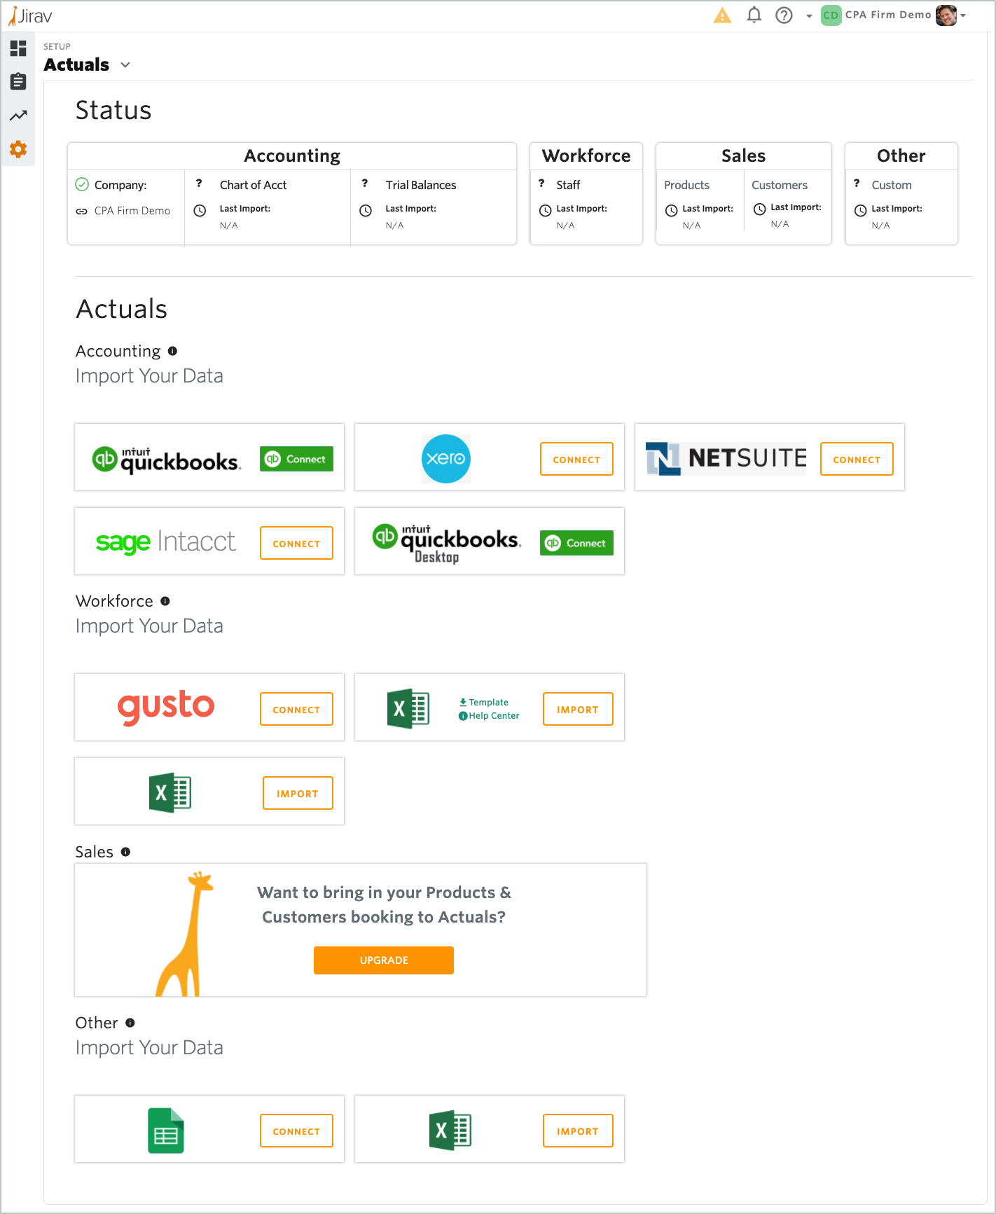Click the green CD company badge
Viewport: 996px width, 1214px height.
pyautogui.click(x=831, y=15)
